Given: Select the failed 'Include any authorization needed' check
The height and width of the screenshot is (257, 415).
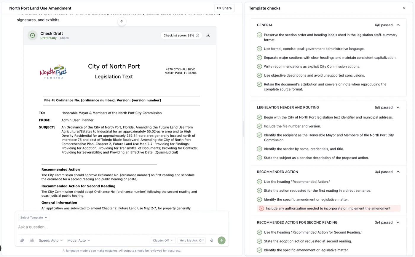Looking at the screenshot, I should pos(329,208).
